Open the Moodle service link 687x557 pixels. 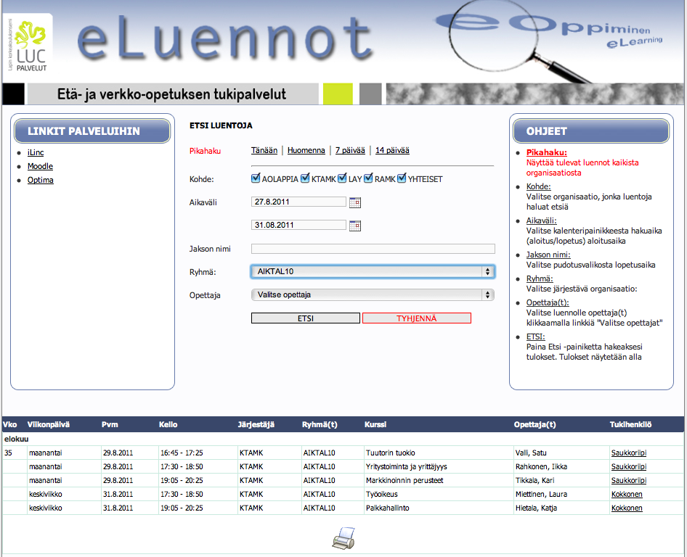(40, 167)
